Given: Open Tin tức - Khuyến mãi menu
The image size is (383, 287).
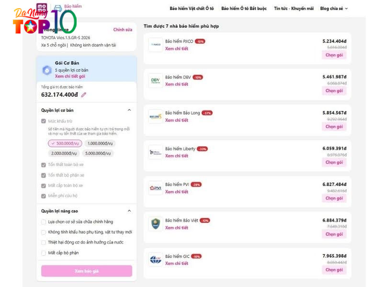Looking at the screenshot, I should [294, 9].
